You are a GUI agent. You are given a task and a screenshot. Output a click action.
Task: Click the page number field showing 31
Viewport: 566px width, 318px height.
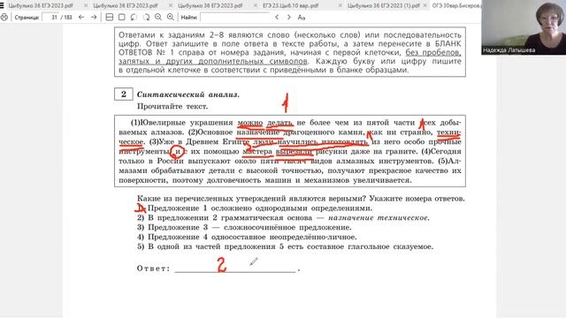[50, 18]
